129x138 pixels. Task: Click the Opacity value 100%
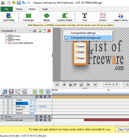[x=32, y=113]
